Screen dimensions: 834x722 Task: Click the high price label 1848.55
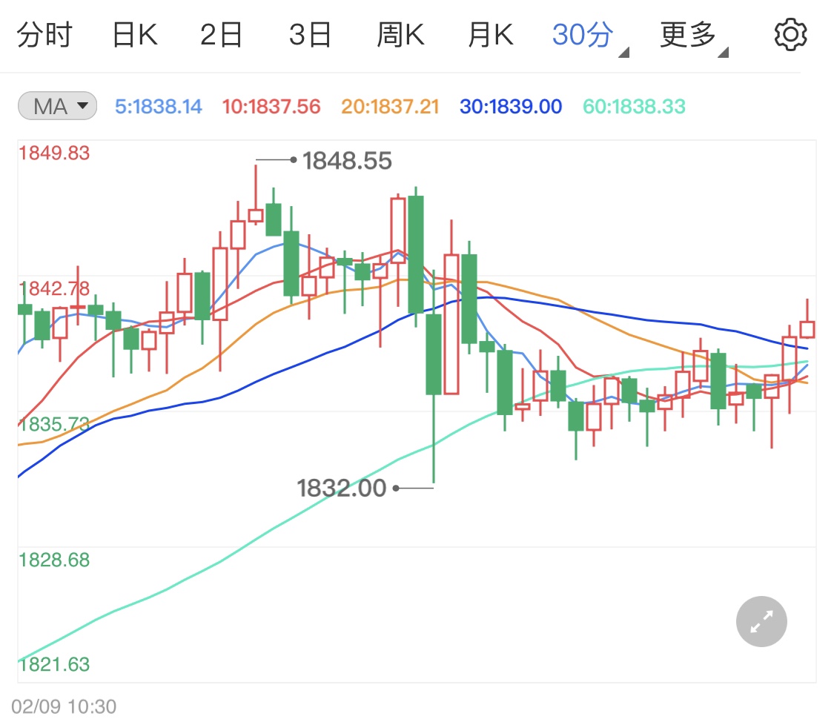[347, 161]
